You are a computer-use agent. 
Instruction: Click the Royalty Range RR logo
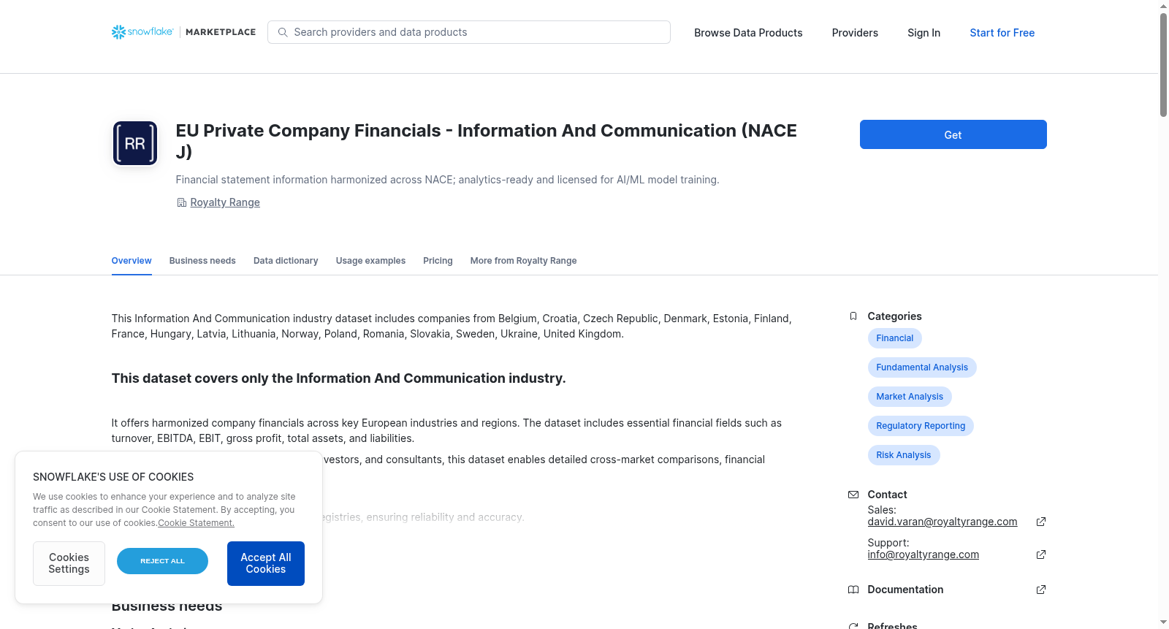tap(135, 143)
